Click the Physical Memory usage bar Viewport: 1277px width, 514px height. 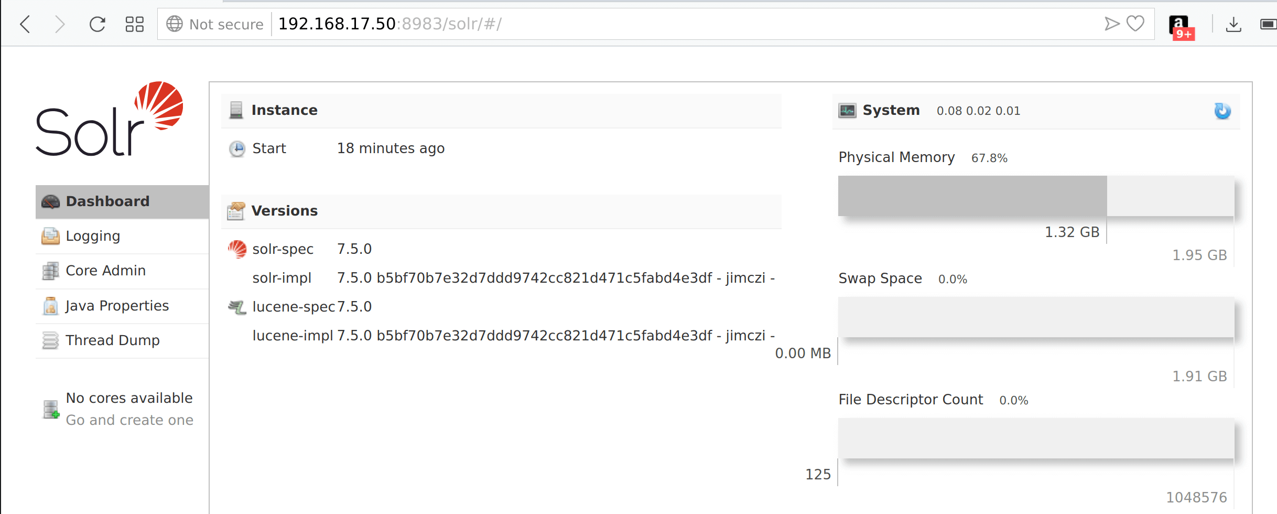click(1036, 196)
